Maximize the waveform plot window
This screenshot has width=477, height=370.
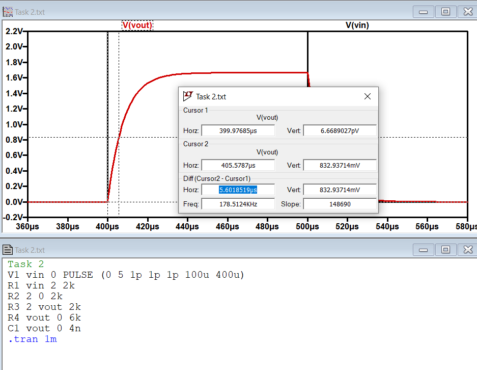pos(445,12)
